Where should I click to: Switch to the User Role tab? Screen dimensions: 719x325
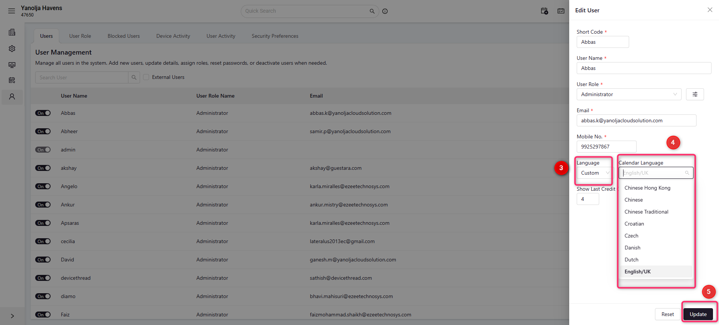pyautogui.click(x=80, y=36)
